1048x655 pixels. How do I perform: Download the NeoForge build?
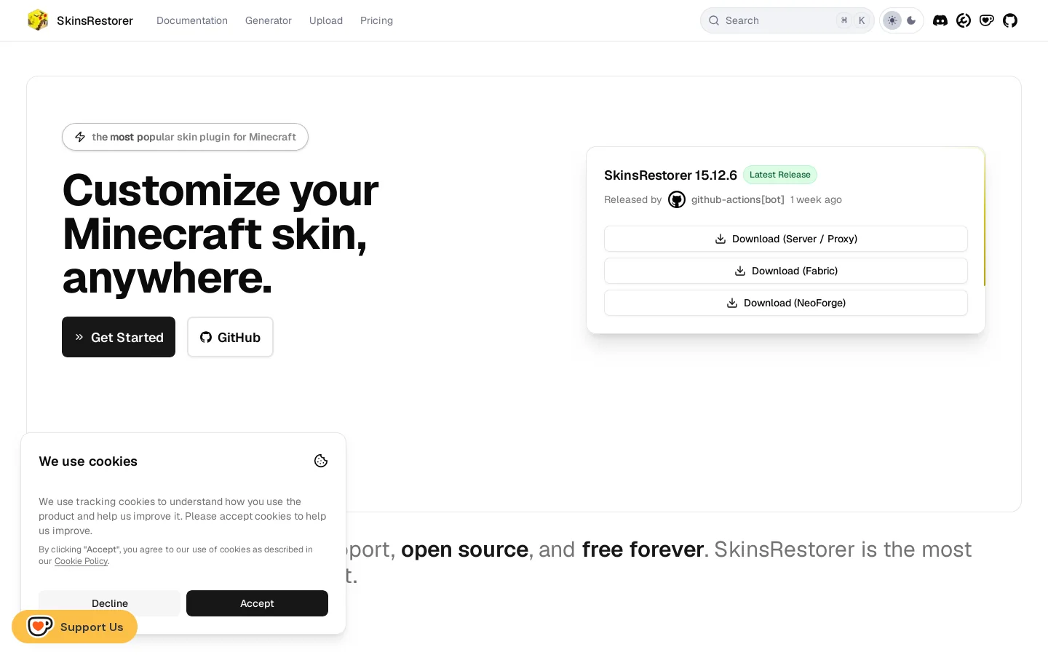786,303
